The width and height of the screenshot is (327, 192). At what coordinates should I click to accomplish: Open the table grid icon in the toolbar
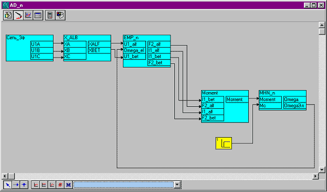click(x=38, y=15)
